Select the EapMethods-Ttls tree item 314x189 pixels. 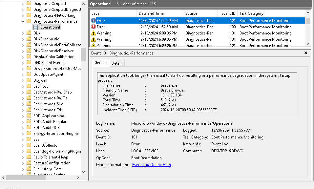click(48, 110)
